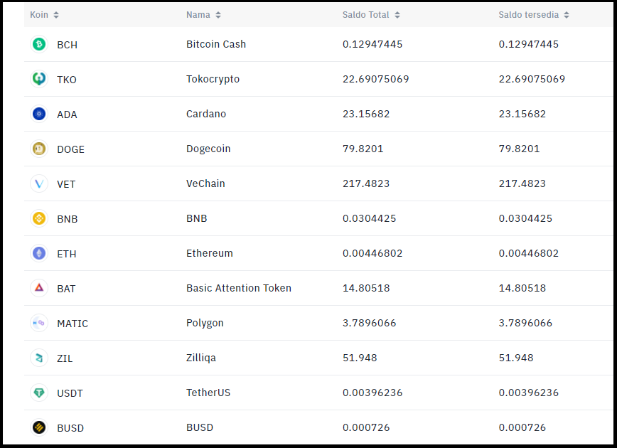Click the Basic Attention Token name text
This screenshot has width=617, height=448.
click(x=239, y=288)
